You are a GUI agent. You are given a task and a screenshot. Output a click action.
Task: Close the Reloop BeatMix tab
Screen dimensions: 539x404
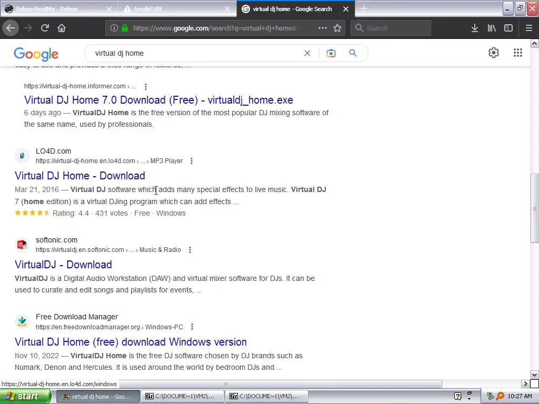[109, 9]
